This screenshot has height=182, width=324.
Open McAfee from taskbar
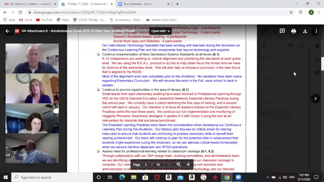(157, 177)
